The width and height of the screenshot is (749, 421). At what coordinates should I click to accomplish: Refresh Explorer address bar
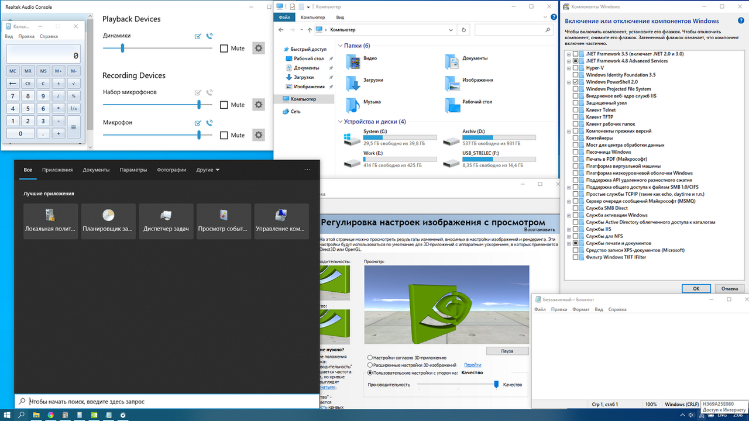(464, 30)
